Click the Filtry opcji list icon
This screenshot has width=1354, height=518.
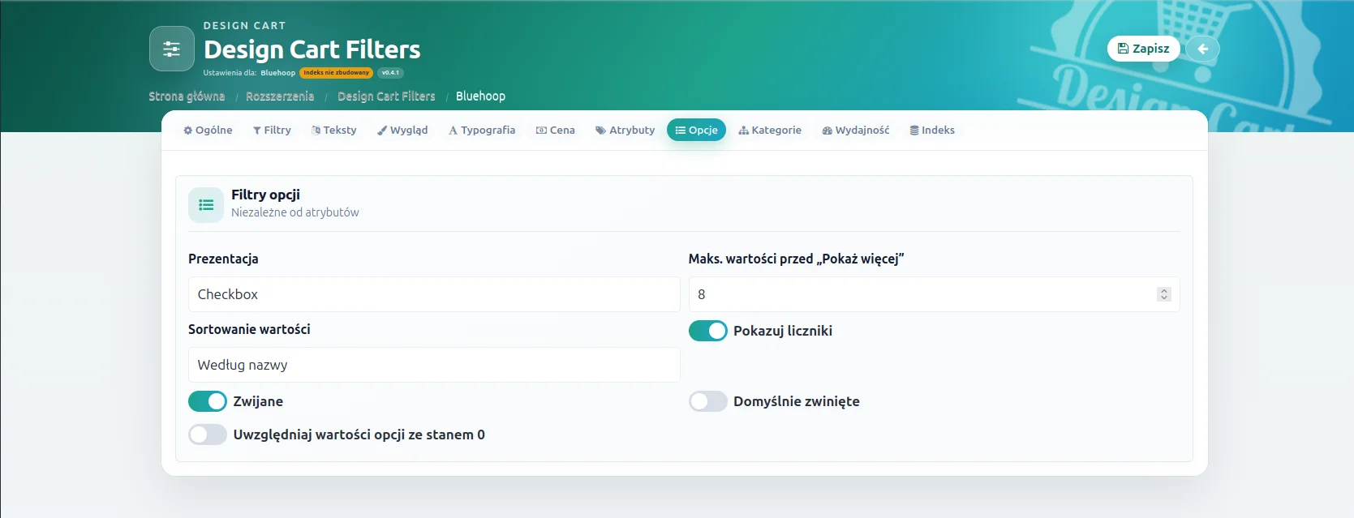[206, 205]
